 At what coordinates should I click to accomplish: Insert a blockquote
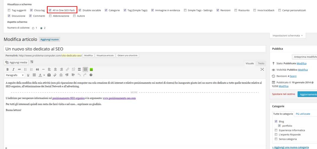[x=37, y=69]
